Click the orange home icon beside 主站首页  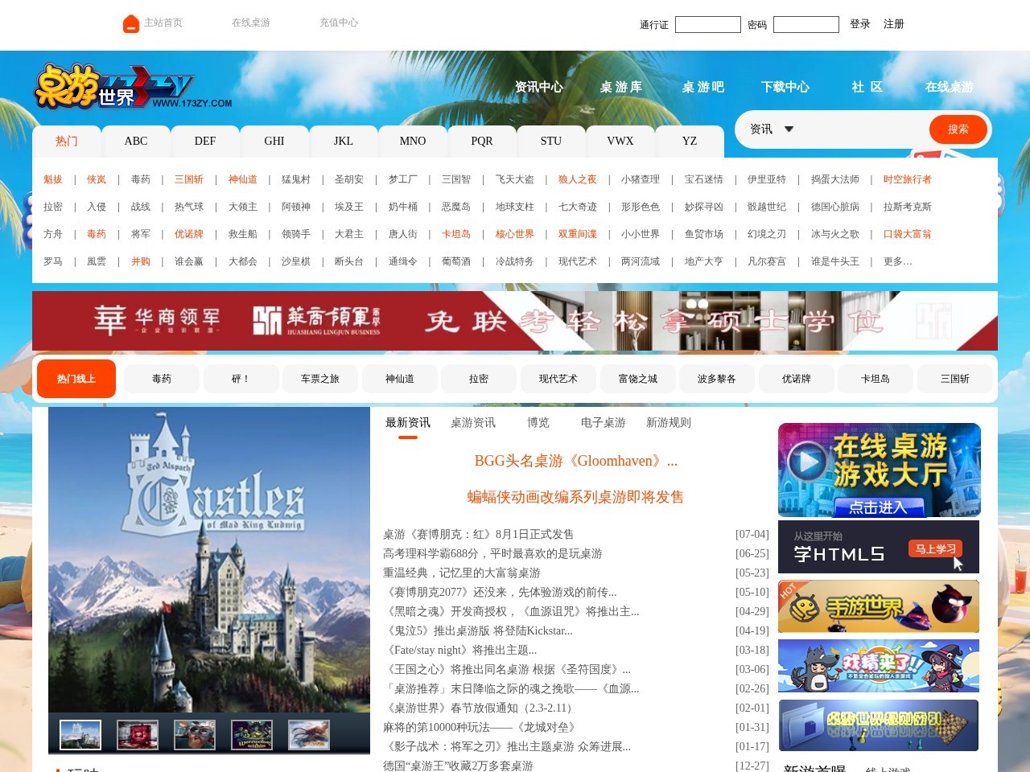click(x=131, y=24)
